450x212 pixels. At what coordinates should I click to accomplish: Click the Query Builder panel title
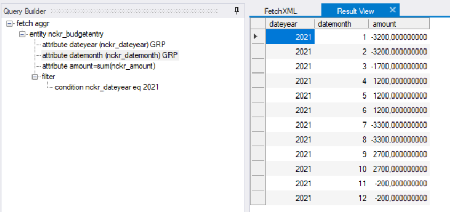(x=25, y=12)
